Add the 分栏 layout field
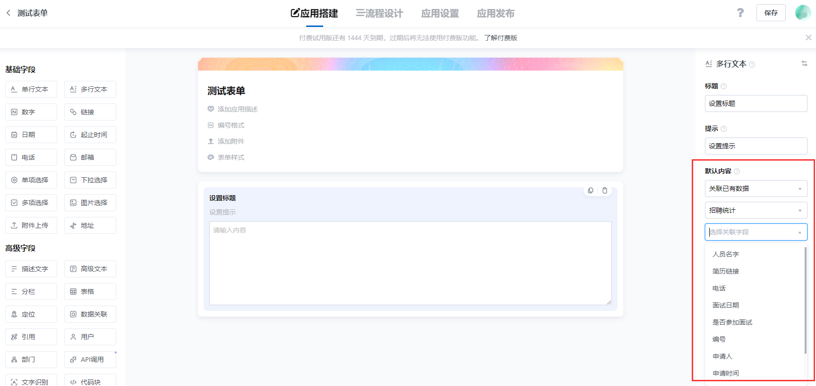Screen dimensions: 816x386 [31, 292]
